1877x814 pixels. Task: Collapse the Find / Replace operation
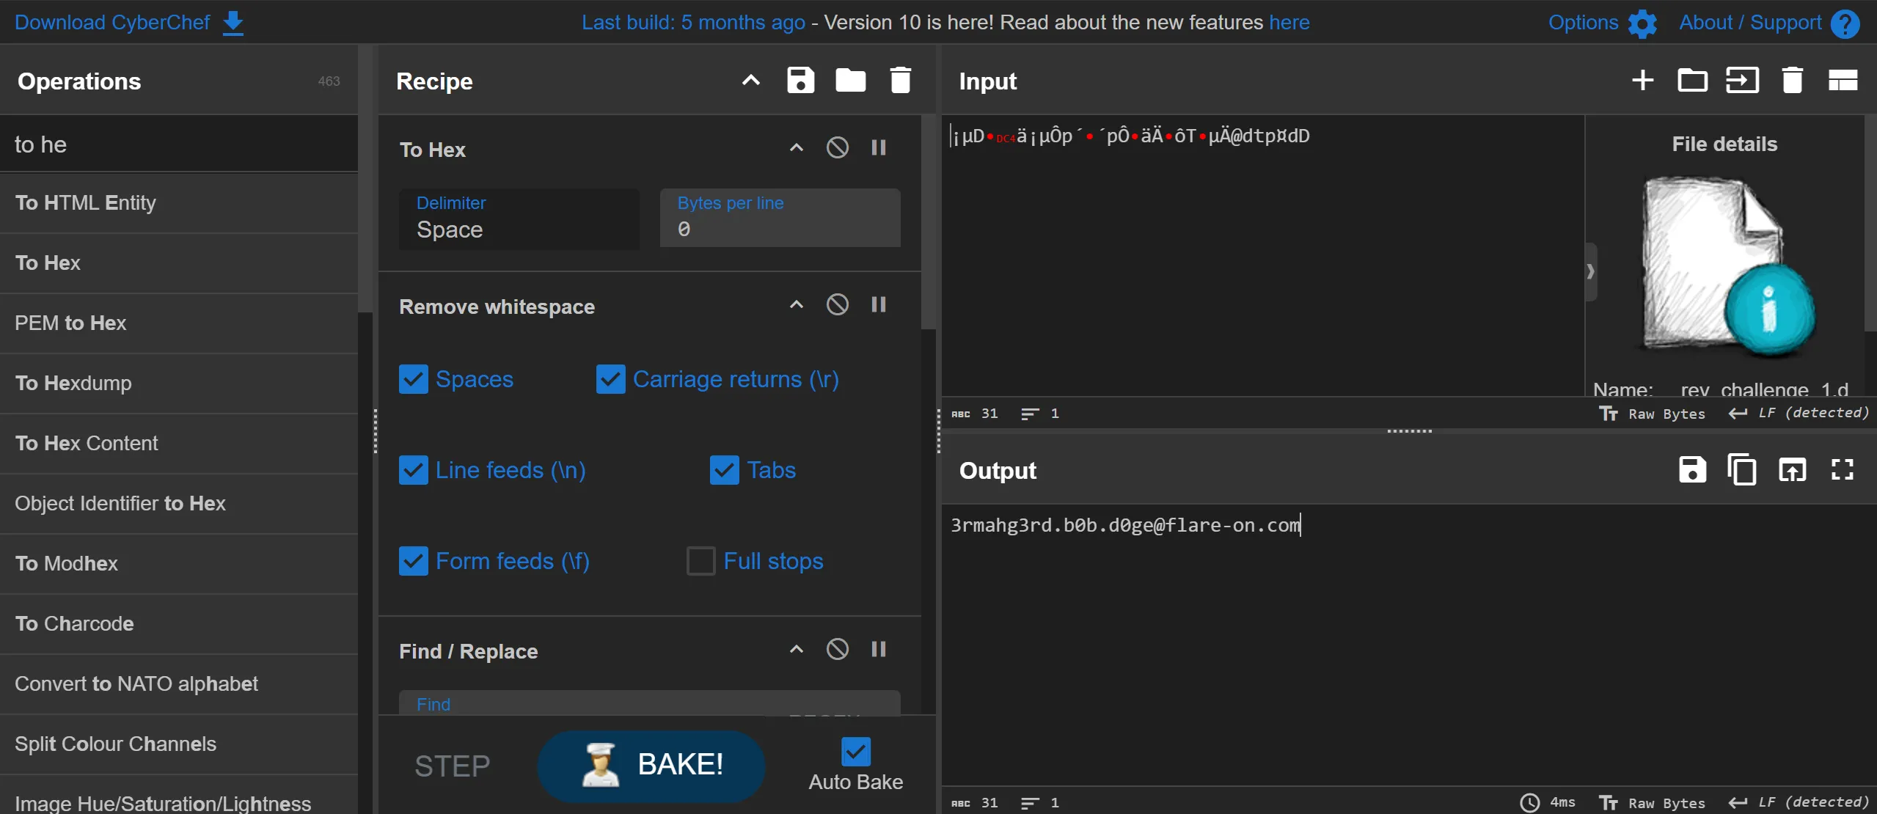pyautogui.click(x=796, y=650)
